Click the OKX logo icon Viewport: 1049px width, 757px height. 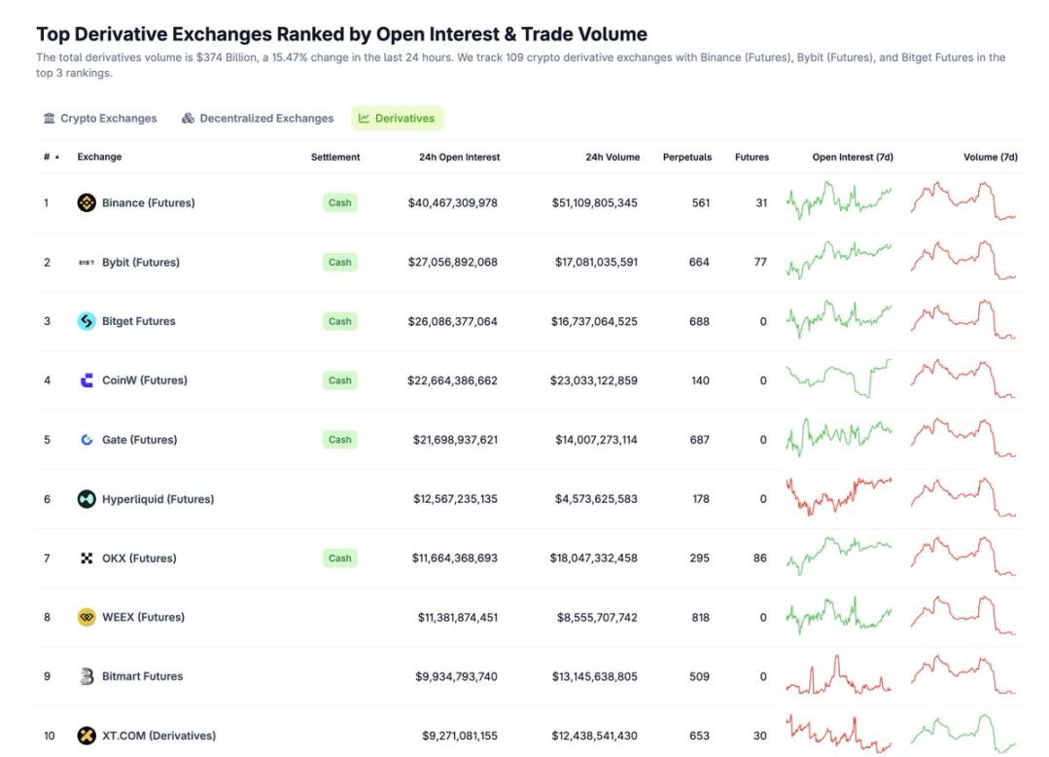87,559
